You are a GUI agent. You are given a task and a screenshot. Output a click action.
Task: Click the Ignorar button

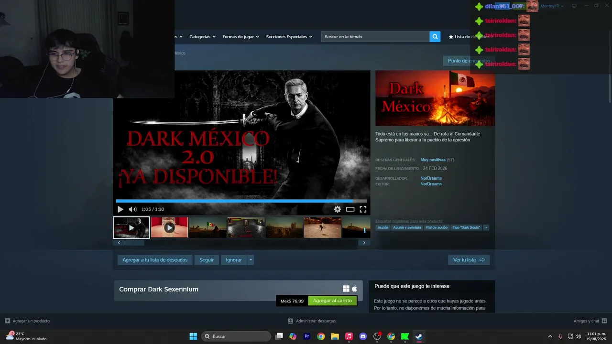tap(234, 260)
